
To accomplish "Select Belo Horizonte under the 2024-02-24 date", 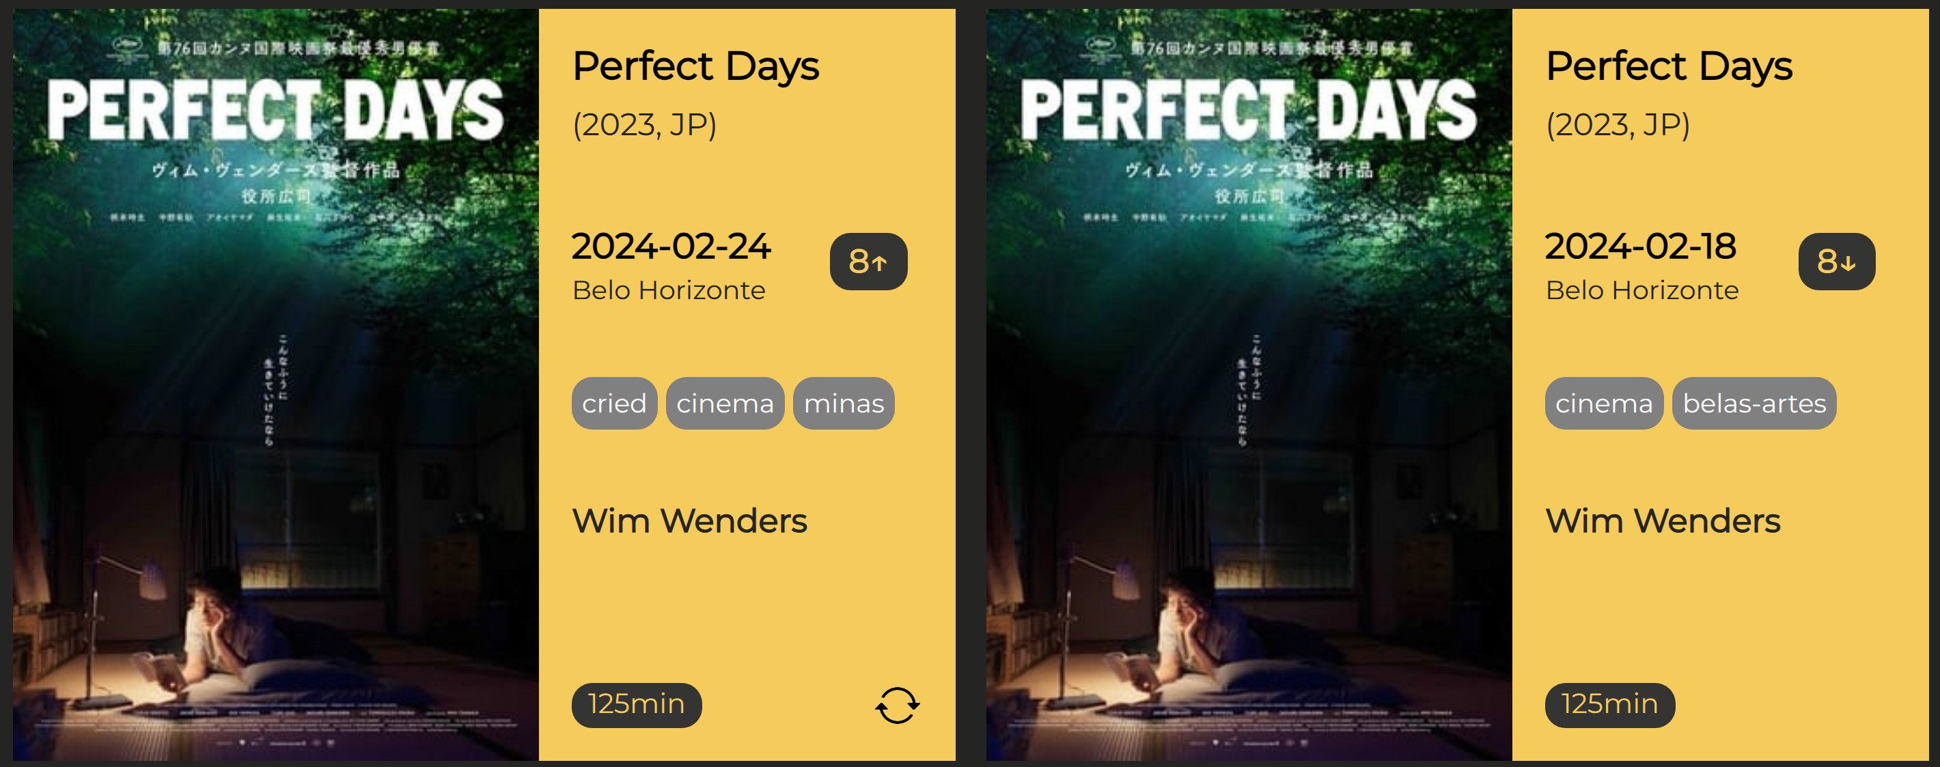I will (x=669, y=290).
